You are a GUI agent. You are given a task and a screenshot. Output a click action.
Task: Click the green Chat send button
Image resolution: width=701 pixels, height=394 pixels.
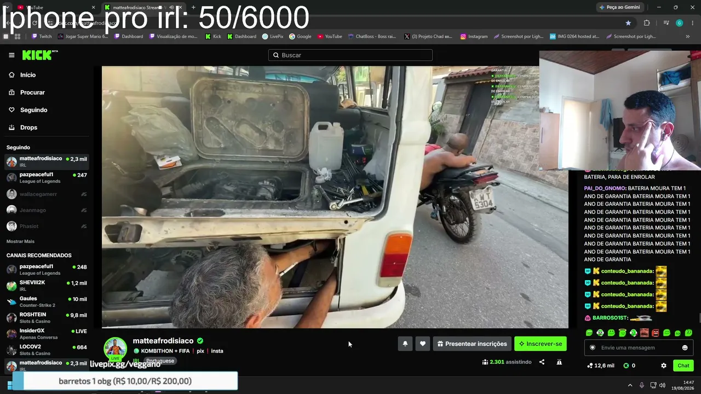coord(683,366)
